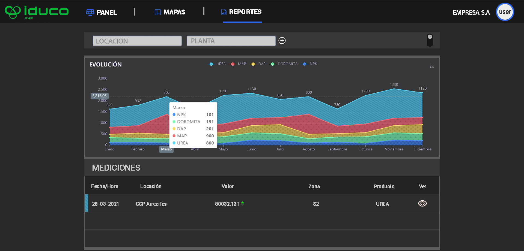The image size is (524, 251).
Task: Toggle the vertical switch in filter bar
Action: 430,40
